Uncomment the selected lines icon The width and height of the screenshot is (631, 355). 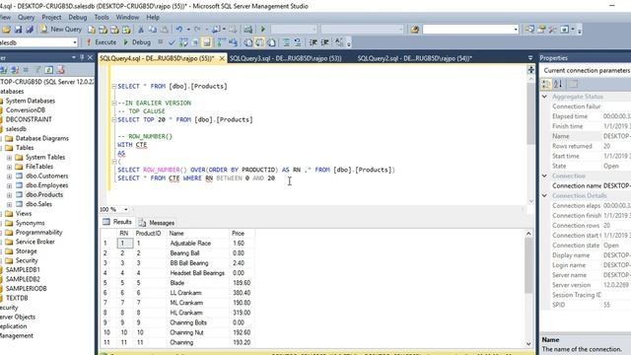(x=298, y=42)
